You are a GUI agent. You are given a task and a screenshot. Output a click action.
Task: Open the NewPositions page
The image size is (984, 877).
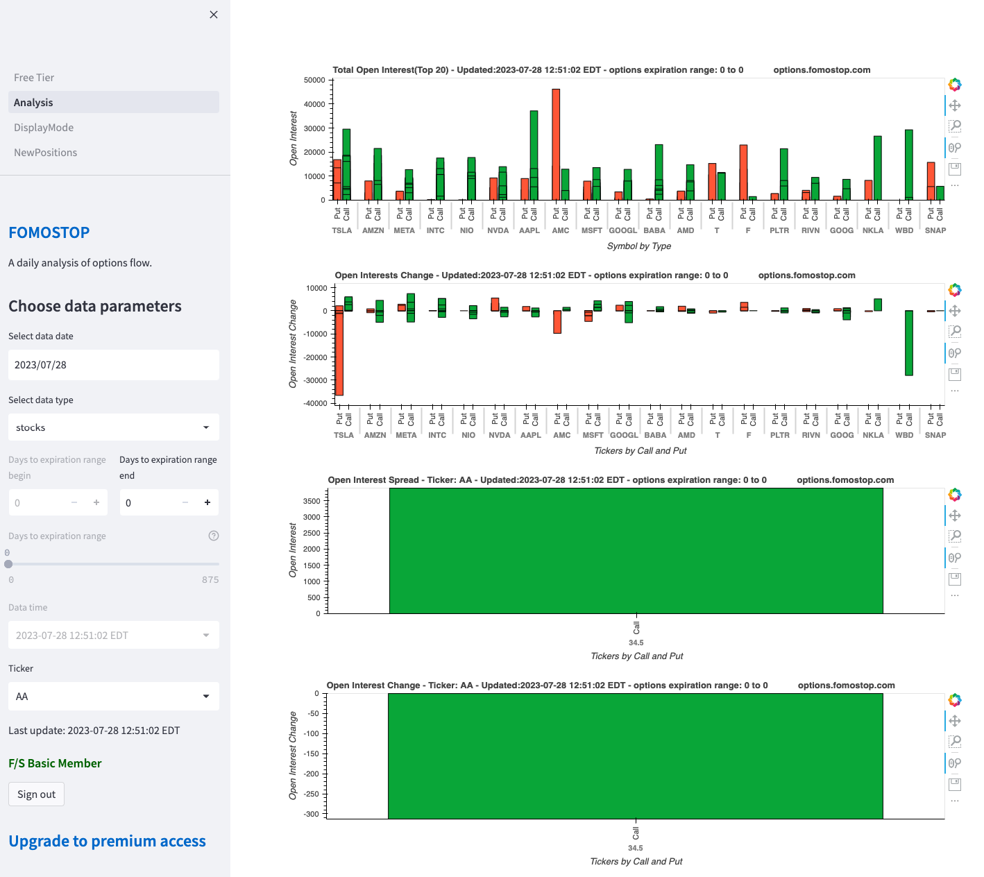click(x=114, y=153)
